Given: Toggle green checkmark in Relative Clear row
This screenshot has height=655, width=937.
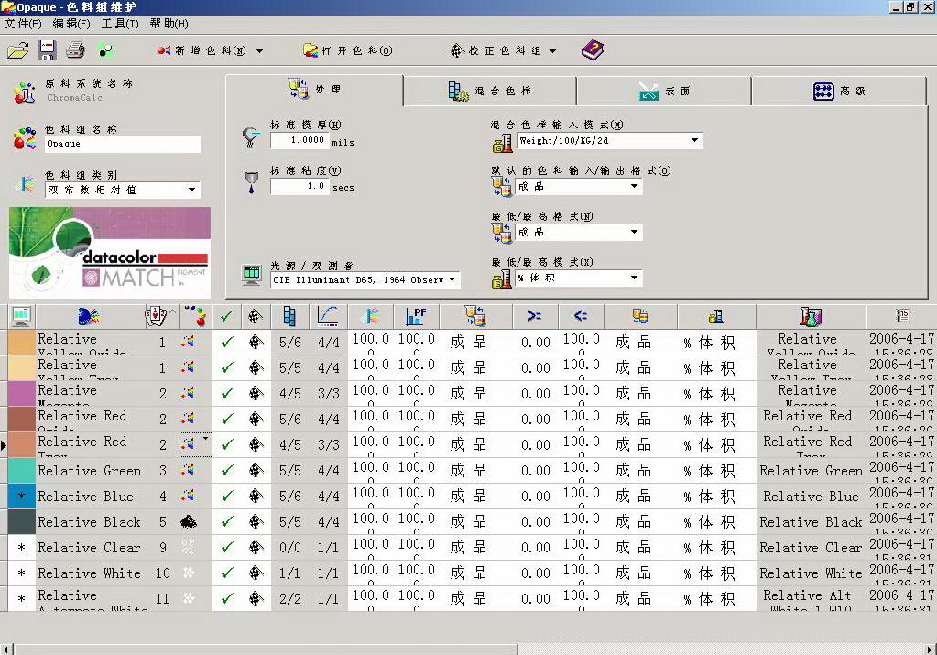Looking at the screenshot, I should 227,548.
